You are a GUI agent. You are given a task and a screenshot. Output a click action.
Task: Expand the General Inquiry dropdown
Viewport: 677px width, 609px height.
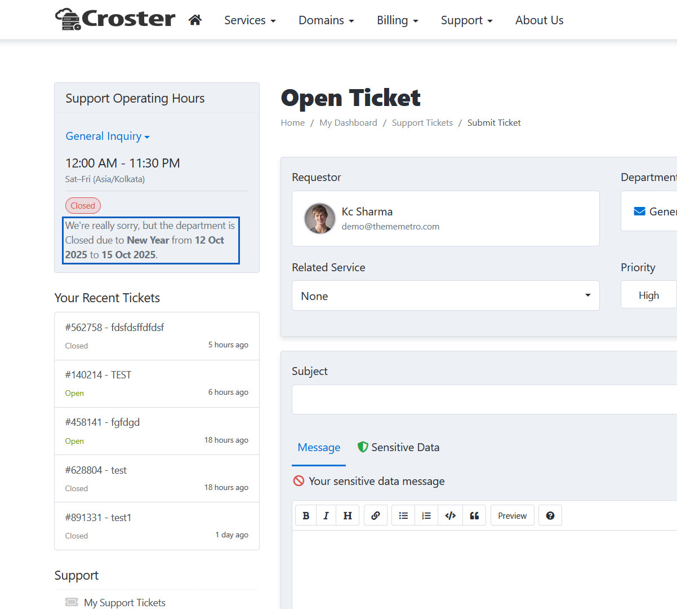tap(108, 136)
